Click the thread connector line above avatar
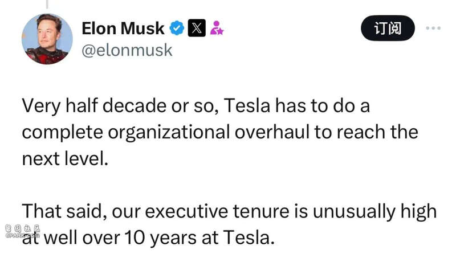Viewport: 456px width, 266px height. pyautogui.click(x=47, y=4)
